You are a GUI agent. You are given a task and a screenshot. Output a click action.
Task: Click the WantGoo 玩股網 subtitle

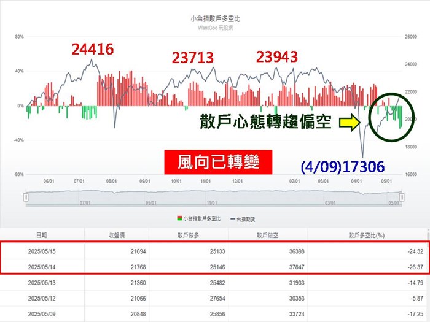tap(215, 28)
